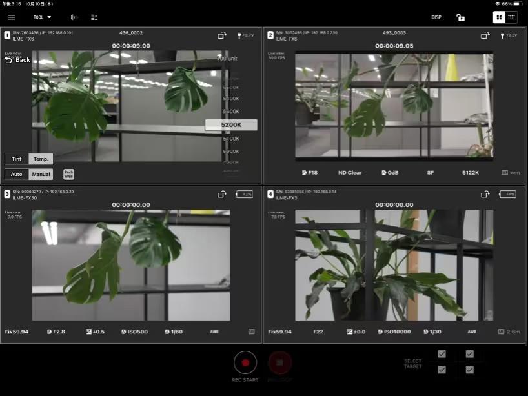The image size is (528, 396).
Task: Click the '100 unit' step label
Action: pyautogui.click(x=227, y=59)
